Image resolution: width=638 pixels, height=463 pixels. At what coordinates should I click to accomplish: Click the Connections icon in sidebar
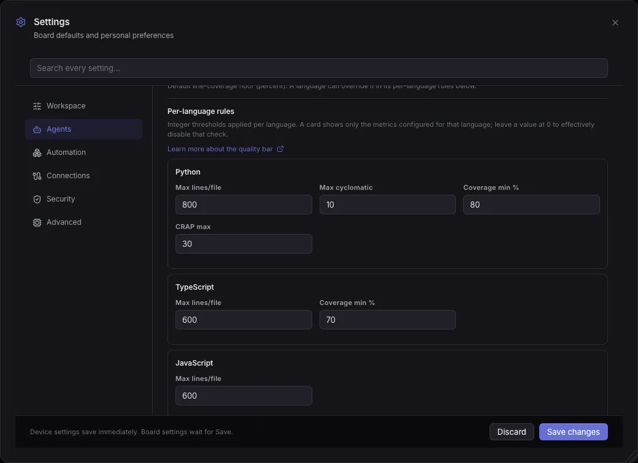pyautogui.click(x=37, y=176)
